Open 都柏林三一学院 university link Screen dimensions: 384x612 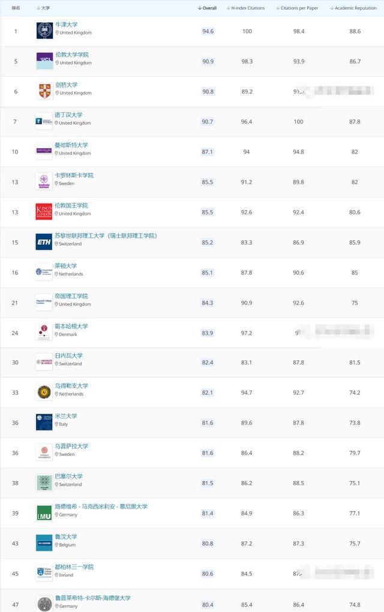click(74, 567)
